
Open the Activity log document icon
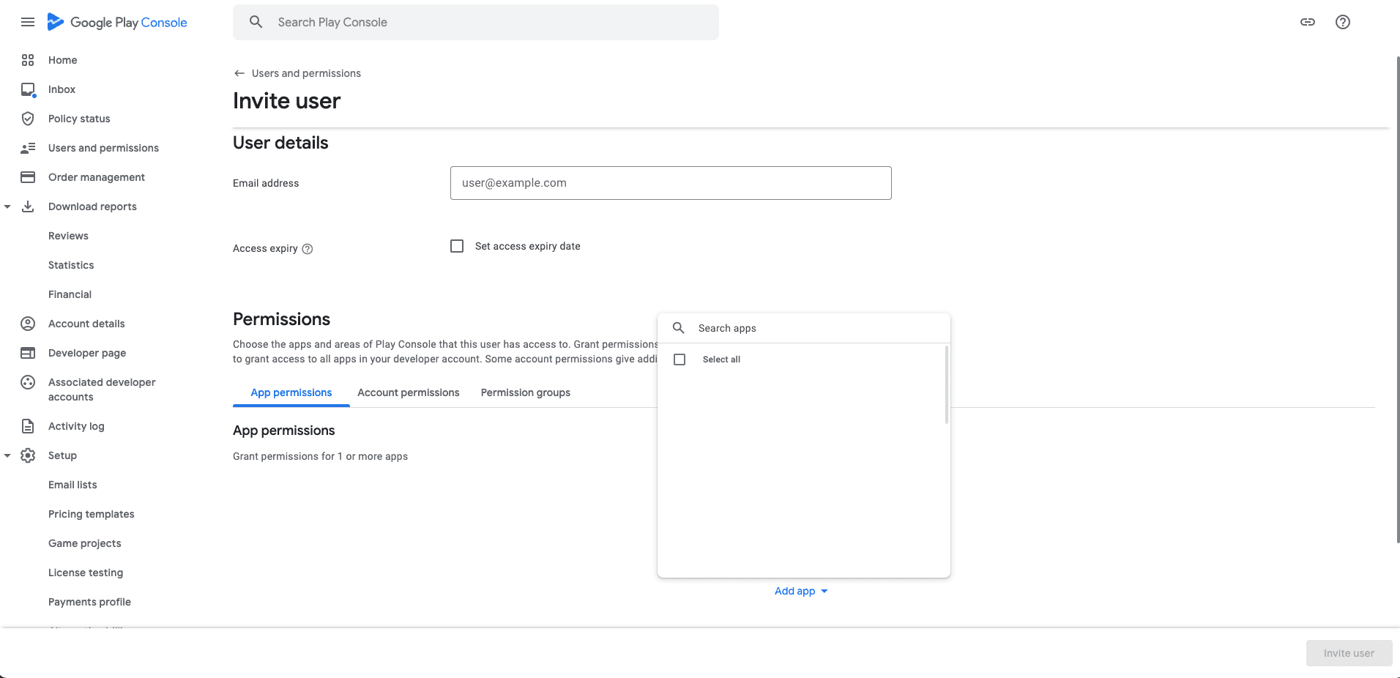pyautogui.click(x=28, y=425)
